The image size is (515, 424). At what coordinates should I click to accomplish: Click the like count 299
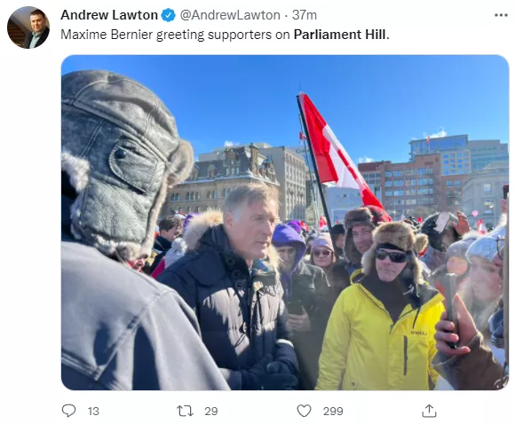(x=333, y=412)
